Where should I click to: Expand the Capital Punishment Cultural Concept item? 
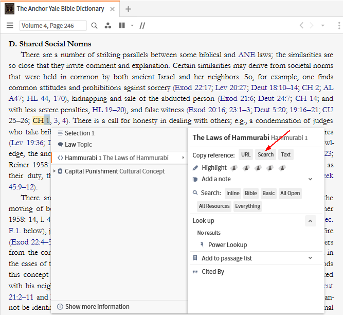coord(55,171)
